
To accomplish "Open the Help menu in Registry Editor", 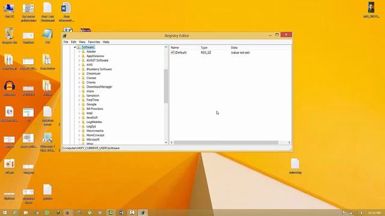I will click(x=106, y=42).
